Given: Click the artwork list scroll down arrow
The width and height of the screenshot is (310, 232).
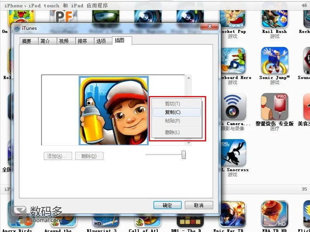Looking at the screenshot, I should [189, 143].
